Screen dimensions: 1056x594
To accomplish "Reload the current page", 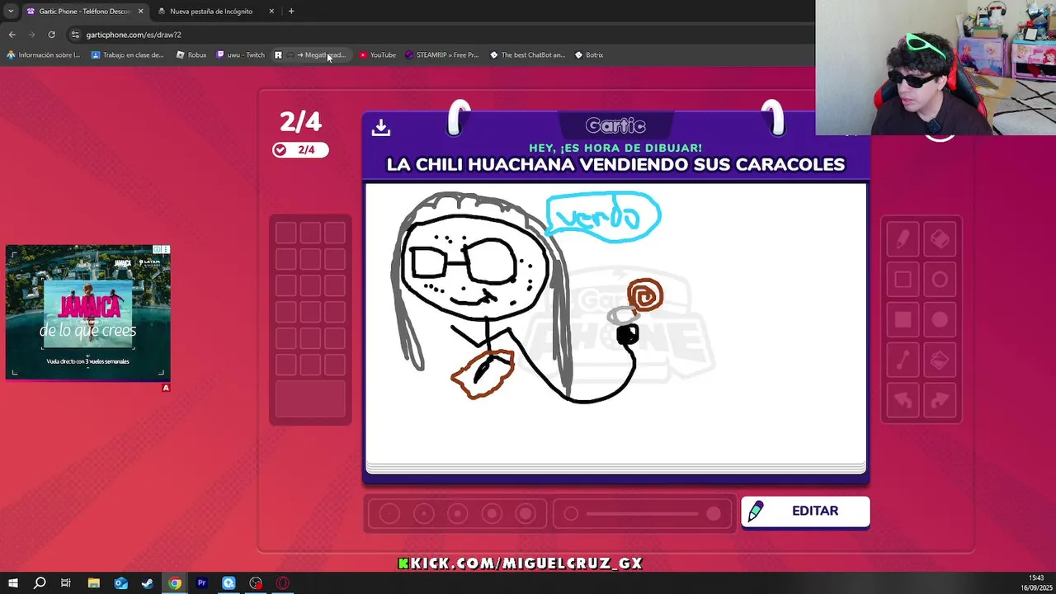I will (51, 35).
